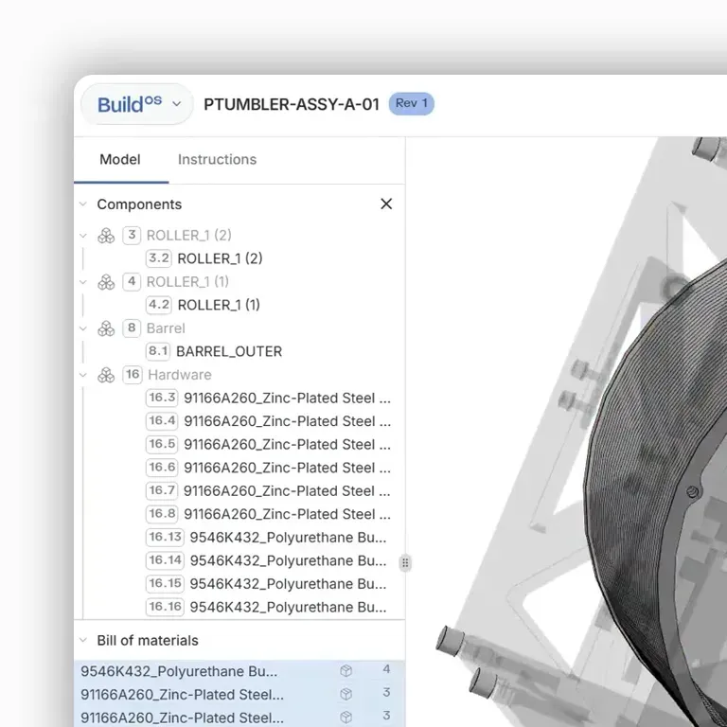The width and height of the screenshot is (727, 727).
Task: Click the assembly icon beside Barrel
Action: pos(106,328)
